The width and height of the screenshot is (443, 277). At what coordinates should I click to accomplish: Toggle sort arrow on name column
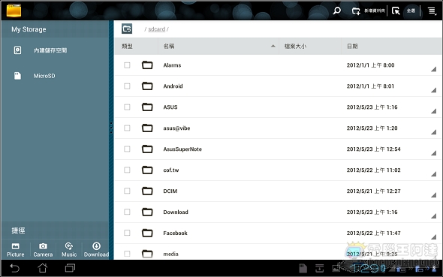[x=273, y=46]
